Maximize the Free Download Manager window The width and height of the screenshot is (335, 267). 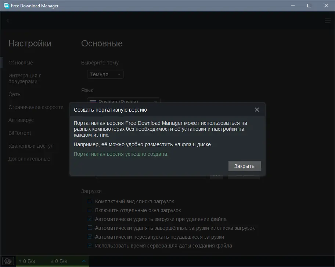[x=309, y=6]
